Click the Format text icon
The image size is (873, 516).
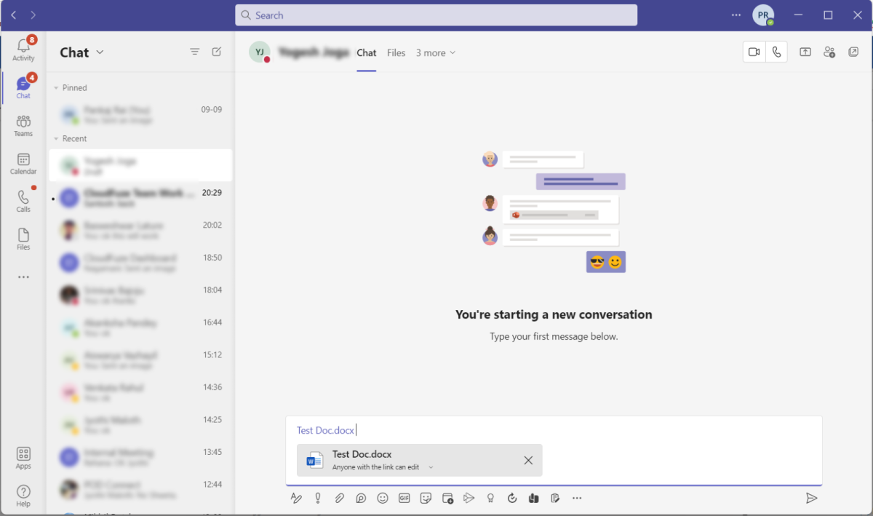click(x=296, y=498)
